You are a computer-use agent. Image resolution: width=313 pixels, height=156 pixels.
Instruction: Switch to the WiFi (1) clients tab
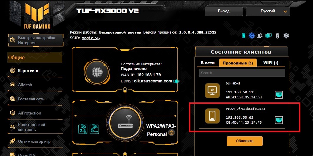pyautogui.click(x=271, y=63)
